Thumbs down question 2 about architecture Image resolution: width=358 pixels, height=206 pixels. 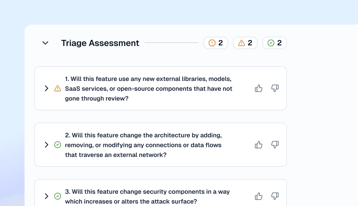click(x=275, y=145)
